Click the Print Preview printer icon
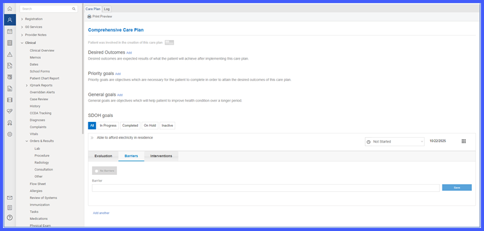 pyautogui.click(x=89, y=16)
